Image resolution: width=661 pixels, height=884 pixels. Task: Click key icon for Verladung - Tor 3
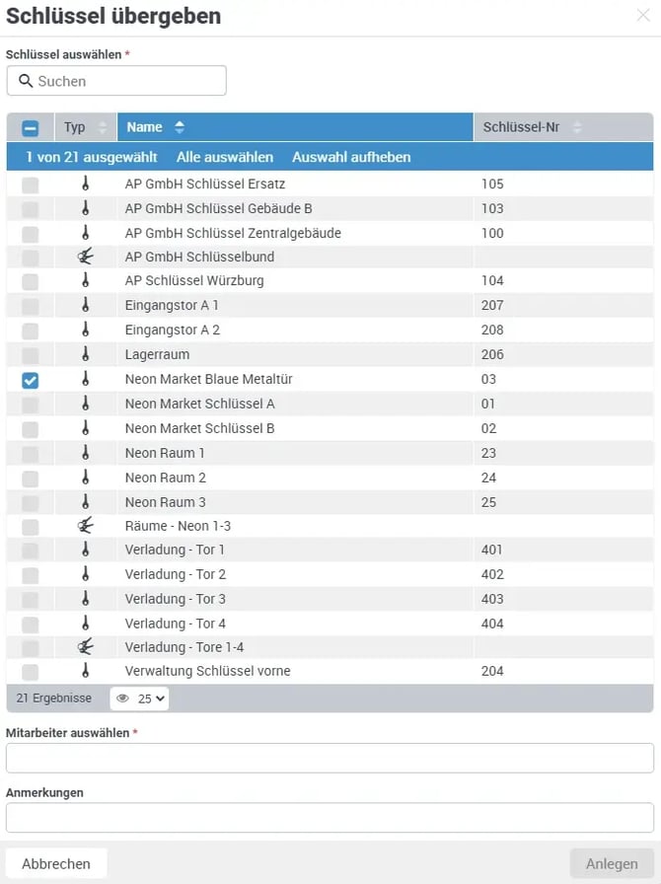coord(85,599)
